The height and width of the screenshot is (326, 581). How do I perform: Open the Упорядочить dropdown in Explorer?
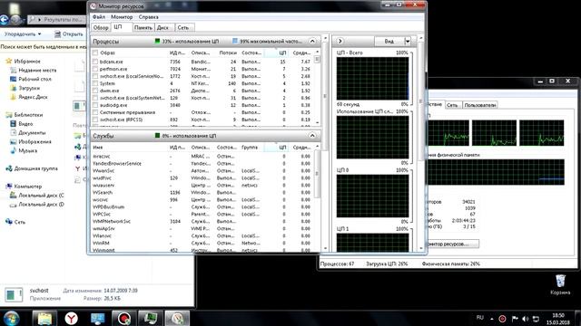click(22, 34)
